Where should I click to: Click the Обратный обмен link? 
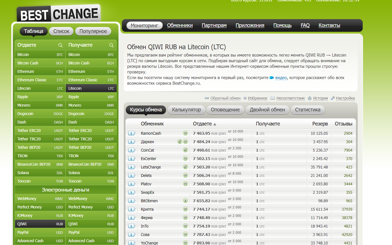(x=225, y=98)
